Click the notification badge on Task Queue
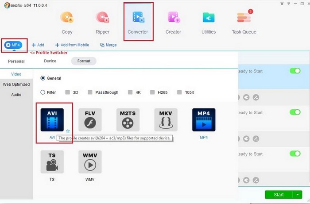 251,12
